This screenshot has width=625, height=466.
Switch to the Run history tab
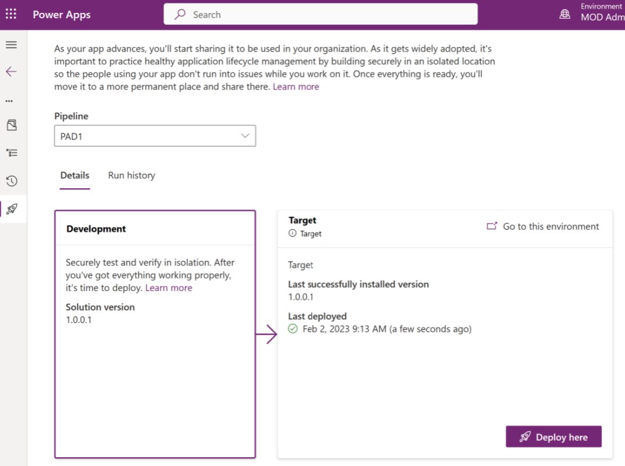click(x=131, y=175)
